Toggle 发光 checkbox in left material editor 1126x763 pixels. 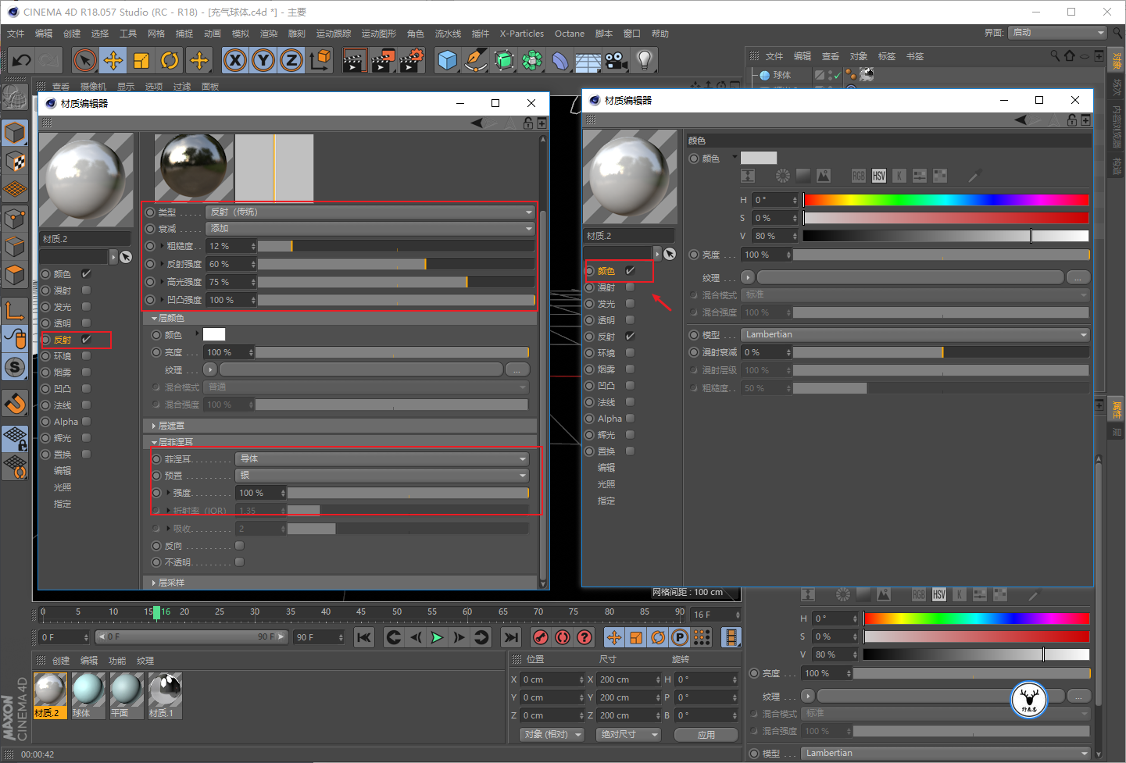click(x=86, y=307)
